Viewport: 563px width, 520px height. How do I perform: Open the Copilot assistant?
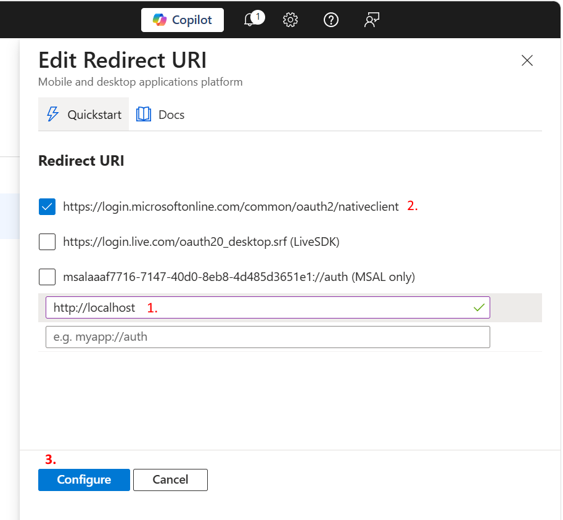182,20
